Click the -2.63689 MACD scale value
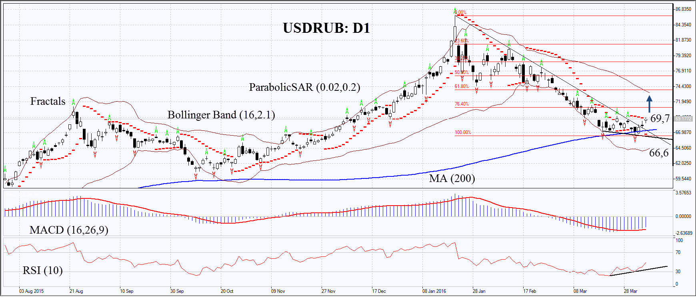 click(683, 233)
